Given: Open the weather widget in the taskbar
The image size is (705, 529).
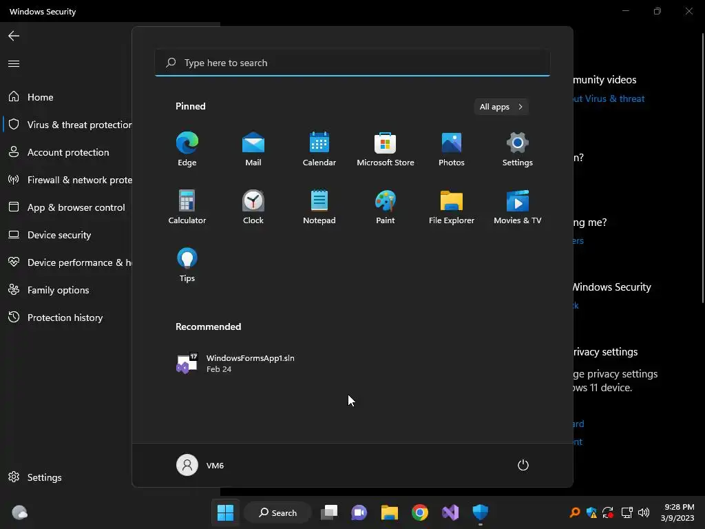Looking at the screenshot, I should 19,512.
